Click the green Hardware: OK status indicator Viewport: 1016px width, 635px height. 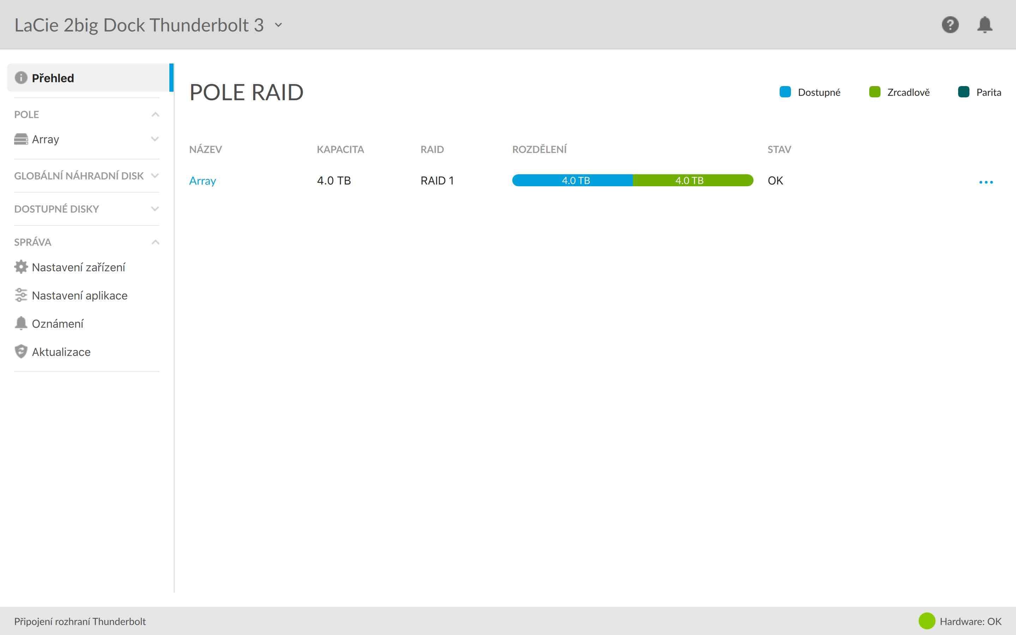(927, 621)
